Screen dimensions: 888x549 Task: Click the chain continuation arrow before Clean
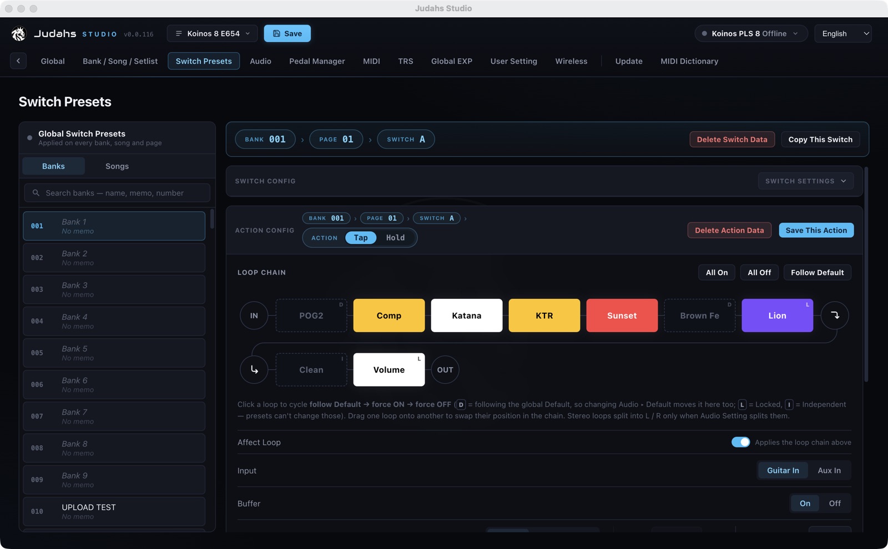[254, 370]
